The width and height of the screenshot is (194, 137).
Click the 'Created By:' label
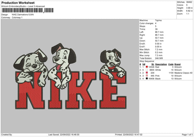[x=7, y=134]
